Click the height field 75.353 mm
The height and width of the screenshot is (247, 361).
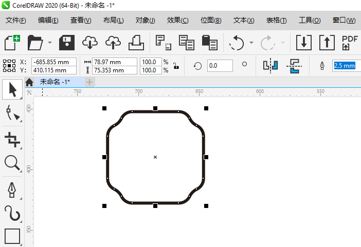(x=115, y=70)
